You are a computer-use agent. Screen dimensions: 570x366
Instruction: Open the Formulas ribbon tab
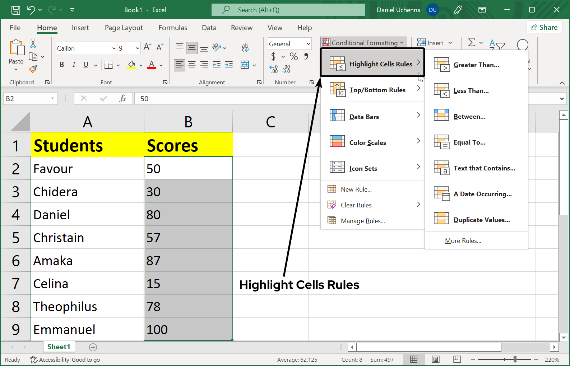coord(173,28)
